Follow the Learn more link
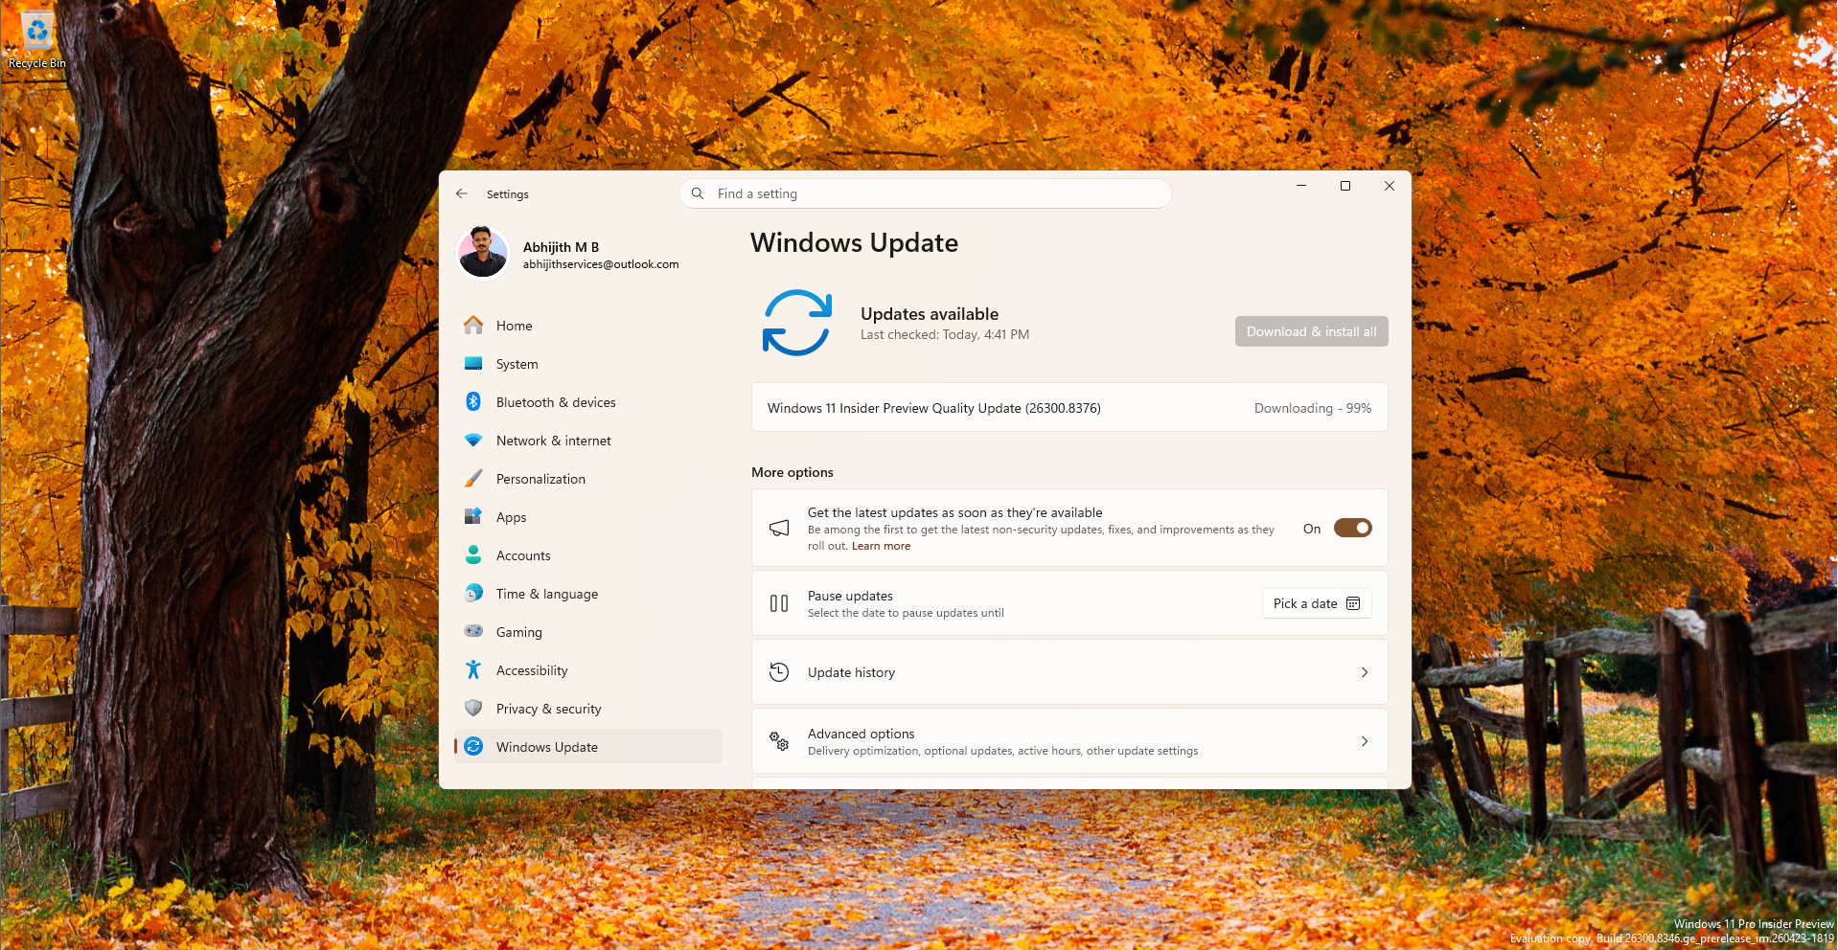This screenshot has width=1838, height=950. click(x=881, y=546)
